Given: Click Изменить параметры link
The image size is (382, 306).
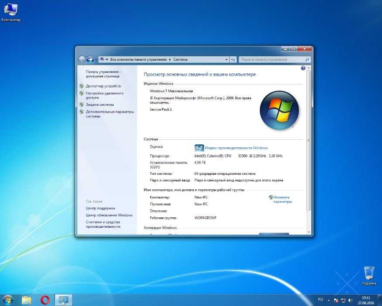Looking at the screenshot, I should [x=282, y=199].
